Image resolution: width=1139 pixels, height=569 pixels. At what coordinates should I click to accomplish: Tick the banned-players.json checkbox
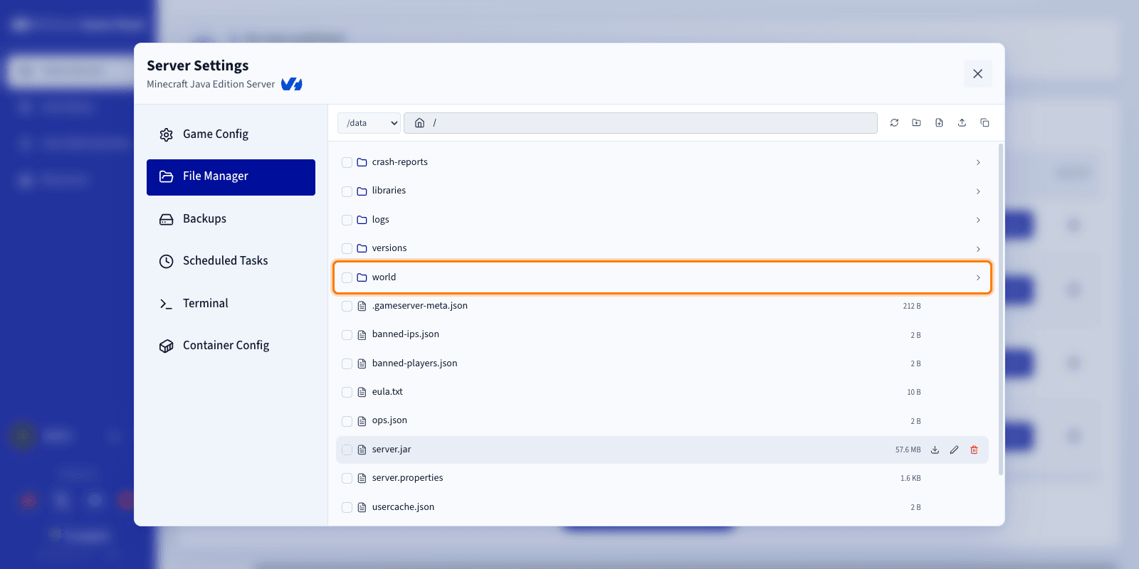pyautogui.click(x=347, y=363)
